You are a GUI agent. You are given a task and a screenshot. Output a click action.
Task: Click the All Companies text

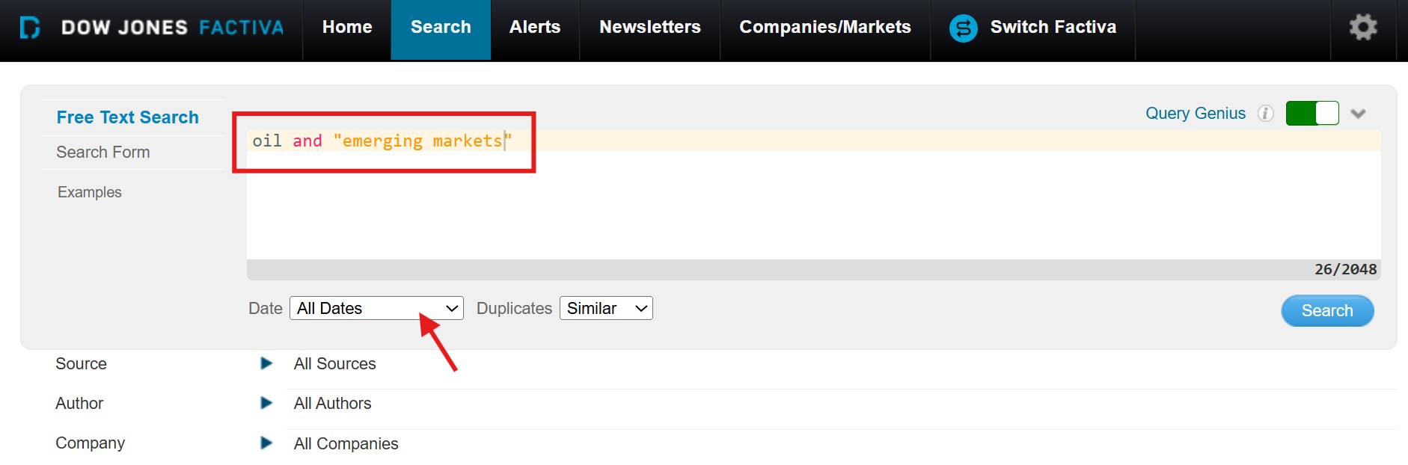346,443
